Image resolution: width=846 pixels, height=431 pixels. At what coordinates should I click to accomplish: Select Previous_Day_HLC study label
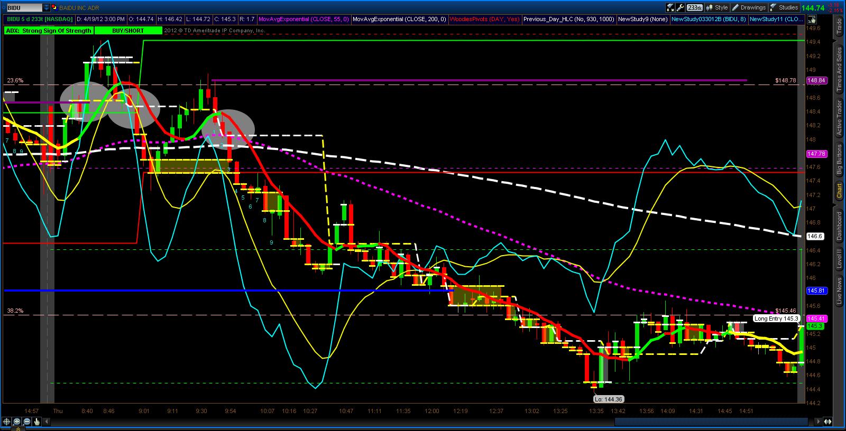point(569,19)
